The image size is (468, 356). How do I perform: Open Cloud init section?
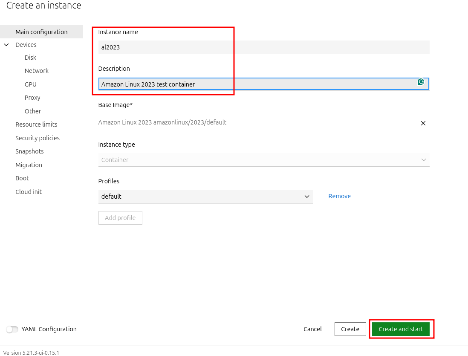click(x=29, y=192)
